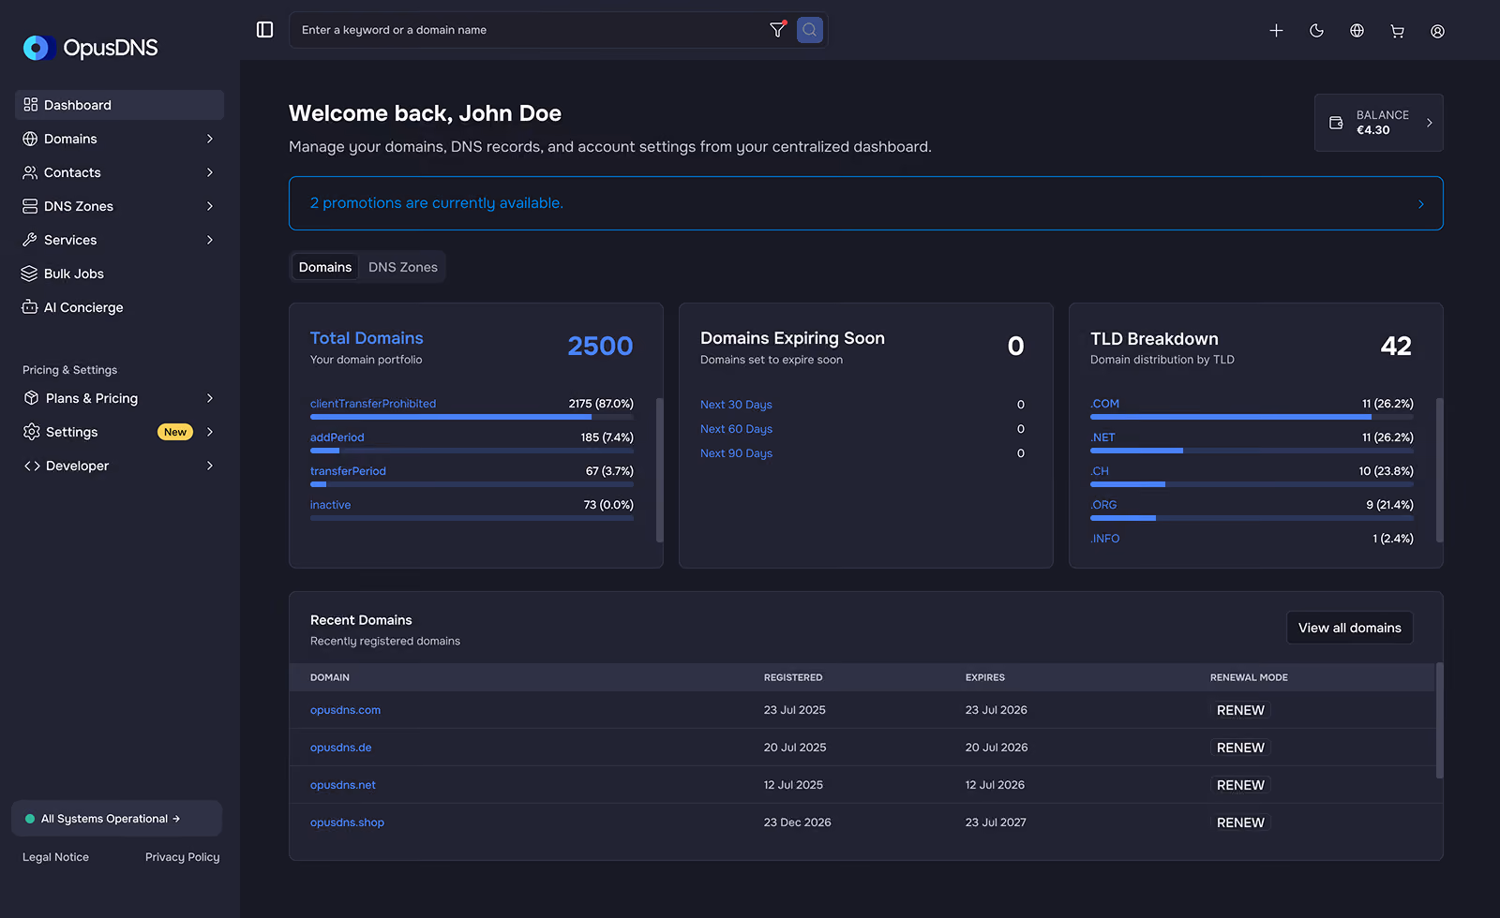Toggle the sidebar panel icon

[x=264, y=30]
